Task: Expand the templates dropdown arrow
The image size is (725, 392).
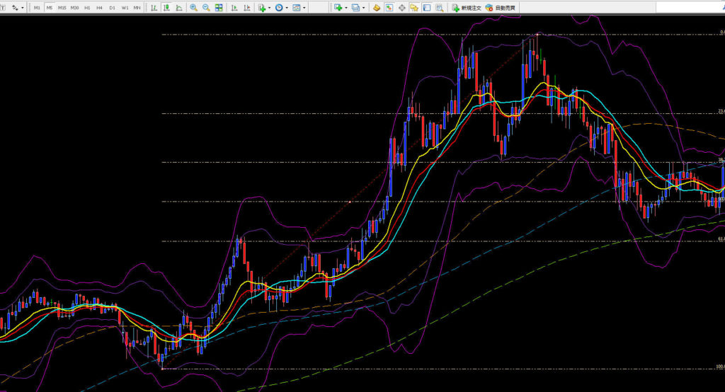Action: pos(304,8)
